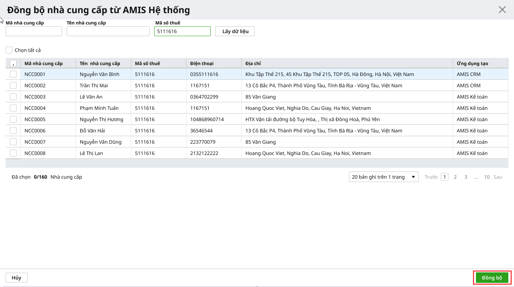
Task: Select the Lê Thị Lan row checkbox
Action: click(13, 153)
